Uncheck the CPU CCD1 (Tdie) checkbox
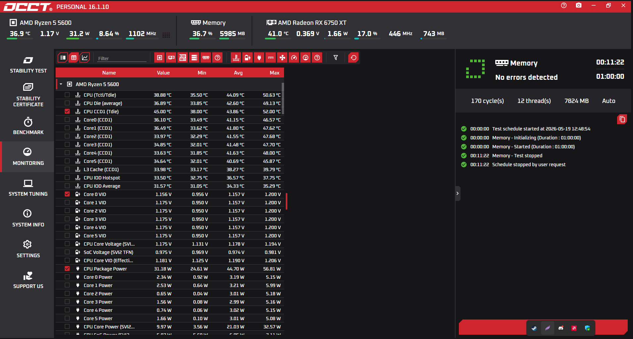The width and height of the screenshot is (633, 339). point(67,111)
